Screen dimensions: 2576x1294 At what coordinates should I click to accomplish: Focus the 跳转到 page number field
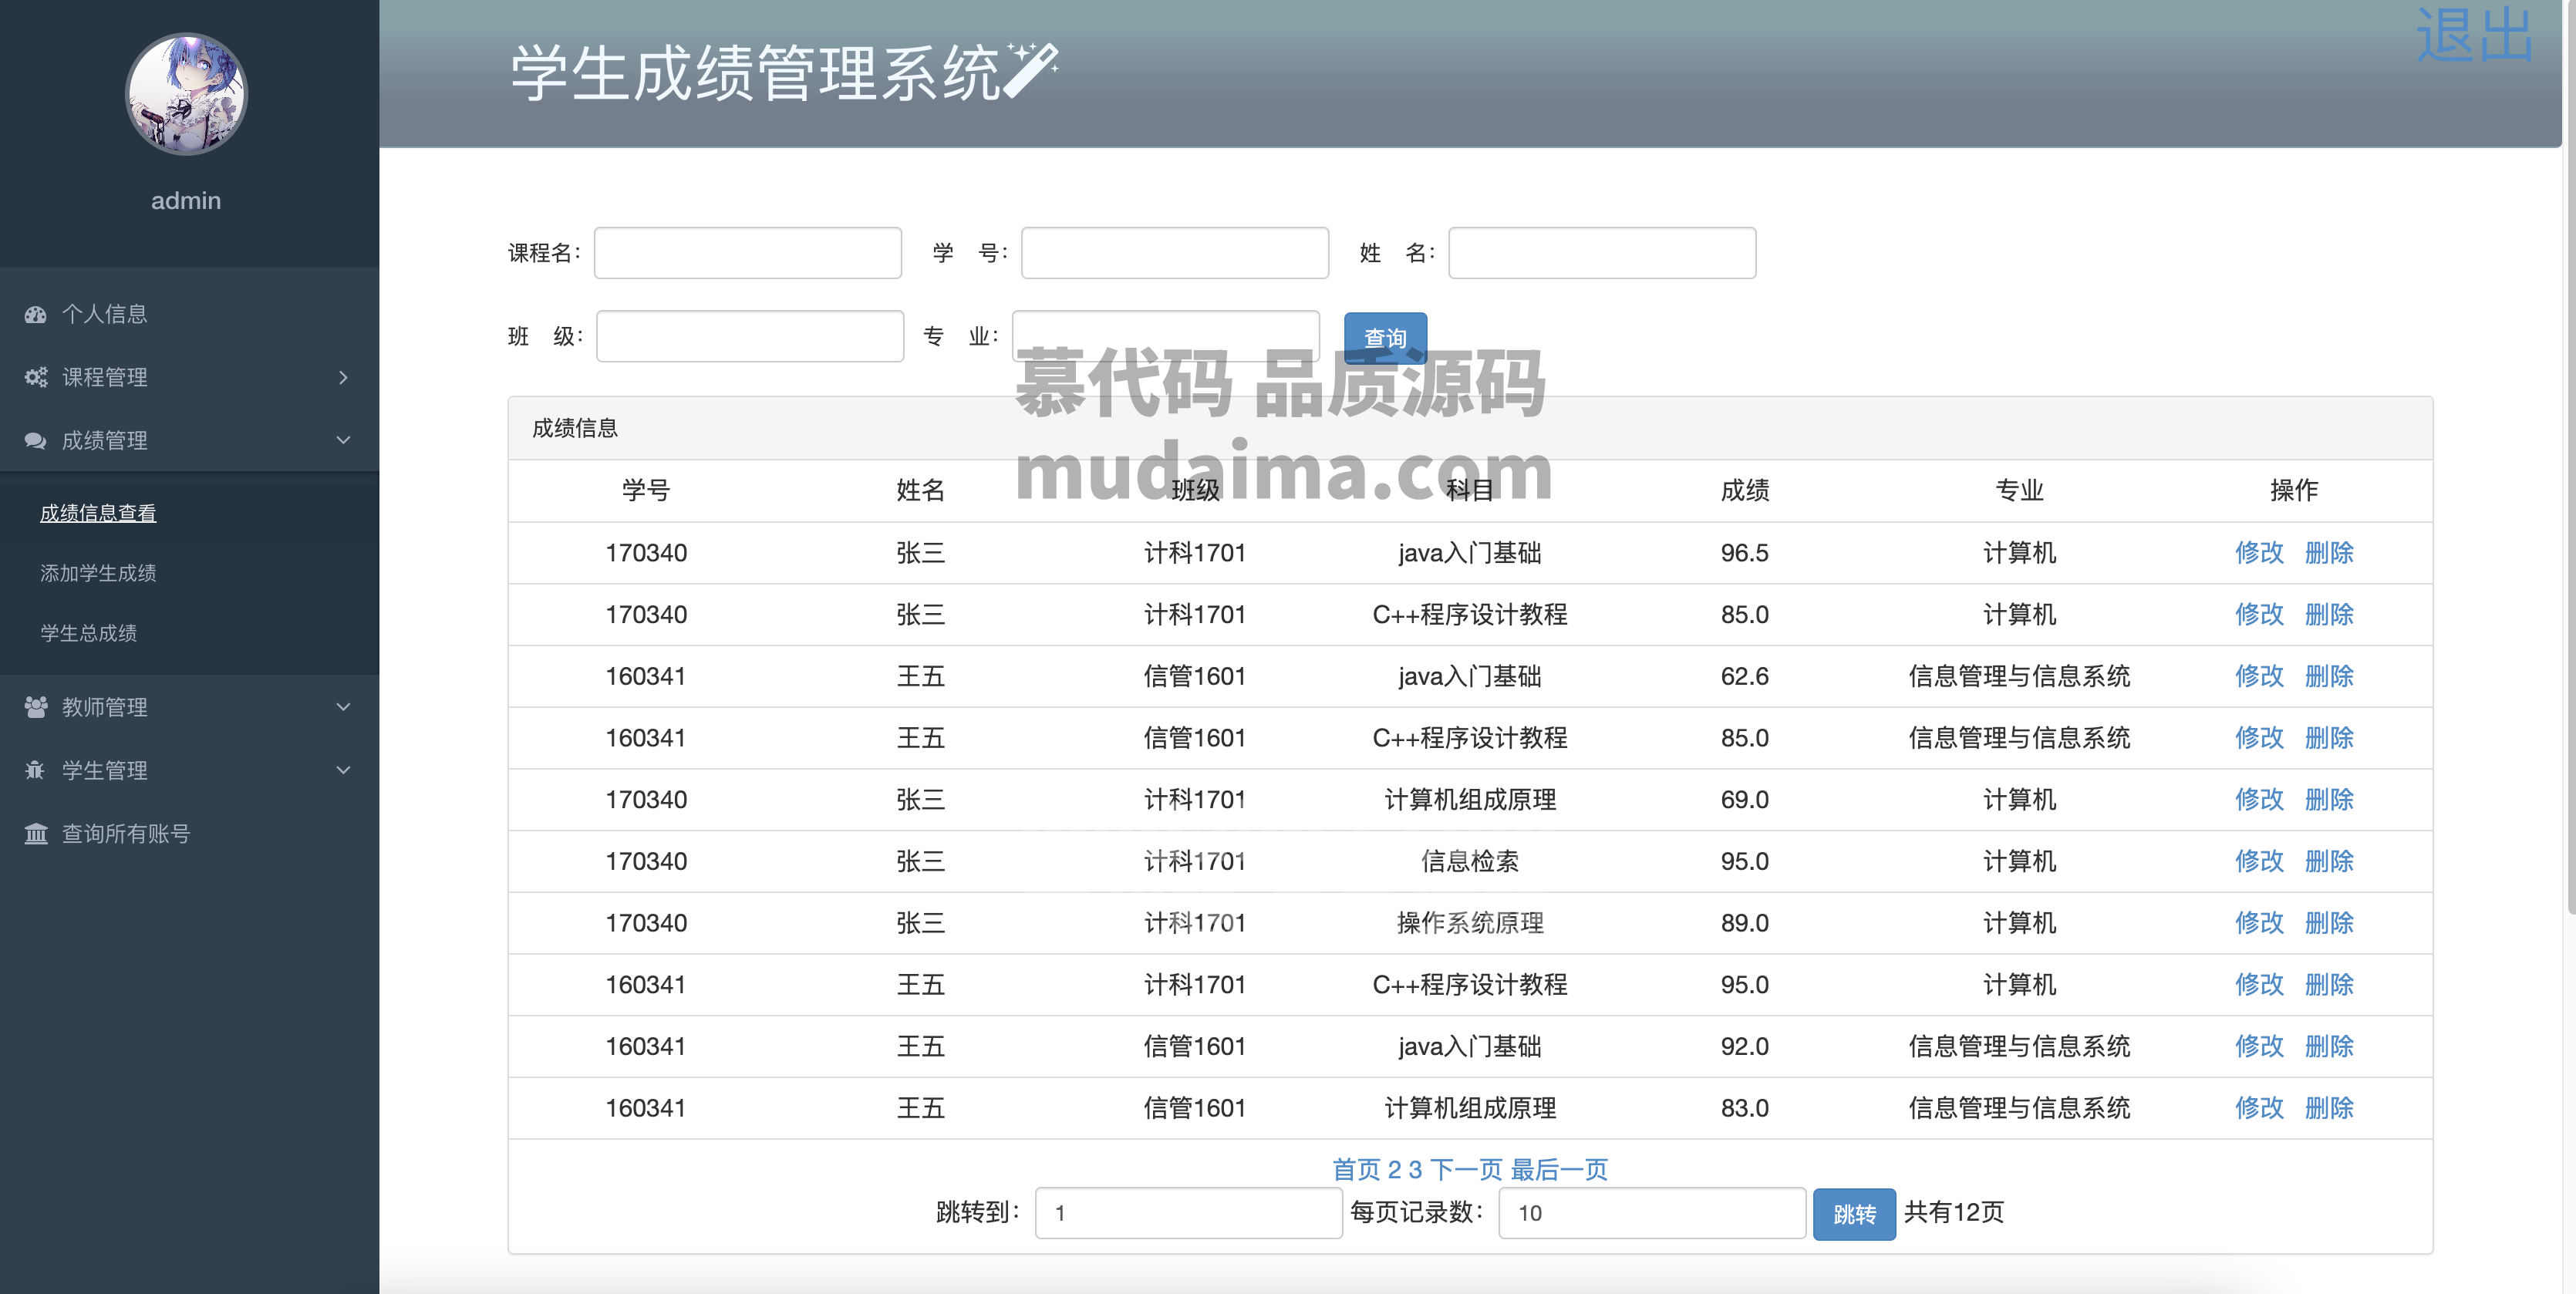pyautogui.click(x=1189, y=1213)
